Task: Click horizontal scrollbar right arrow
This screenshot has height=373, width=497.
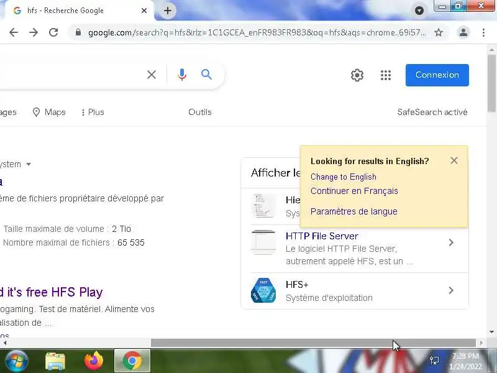Action: [x=481, y=343]
